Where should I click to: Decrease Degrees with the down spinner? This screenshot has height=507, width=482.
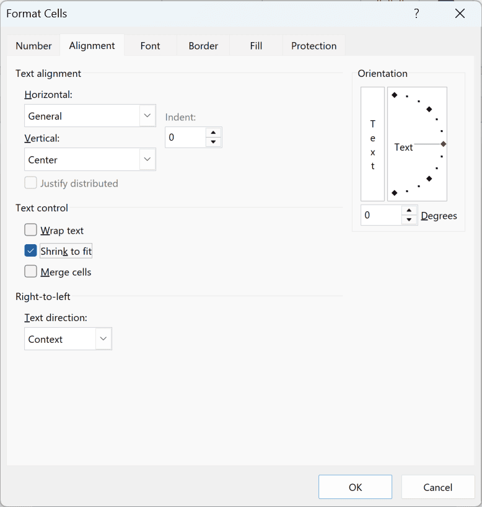pos(409,219)
